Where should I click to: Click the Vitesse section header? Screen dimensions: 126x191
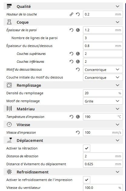pos(63,125)
